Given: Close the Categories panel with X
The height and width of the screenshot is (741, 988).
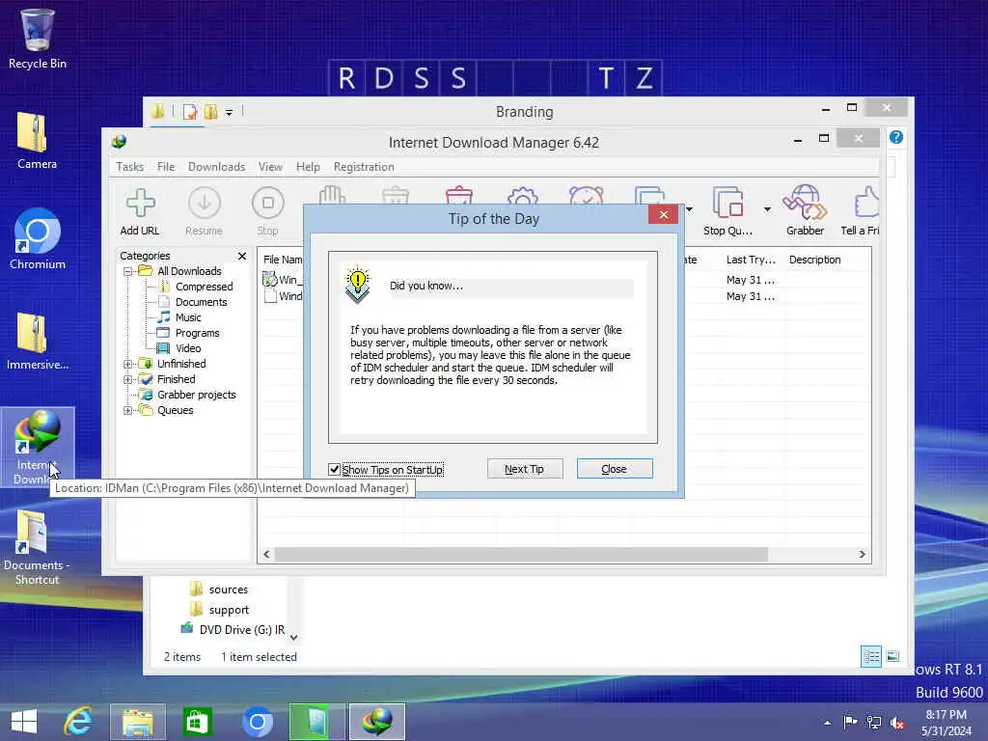Looking at the screenshot, I should 242,256.
